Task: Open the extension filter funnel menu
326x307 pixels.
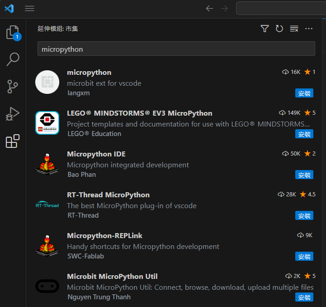Action: [x=265, y=29]
